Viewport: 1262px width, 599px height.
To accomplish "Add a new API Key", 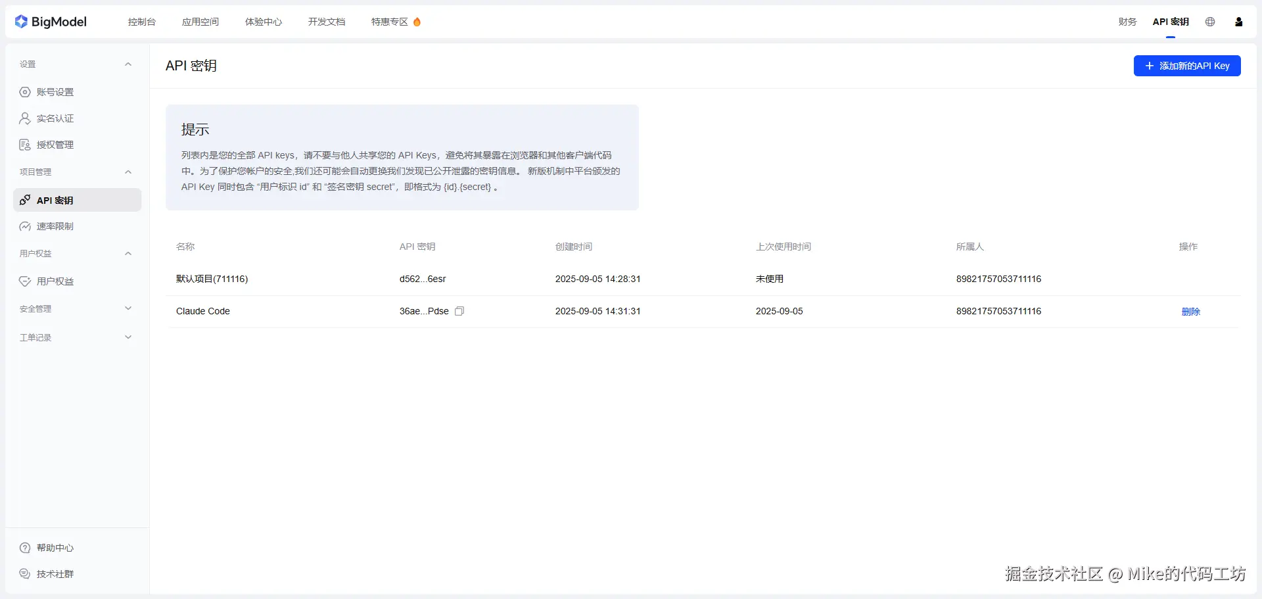I will [1187, 66].
